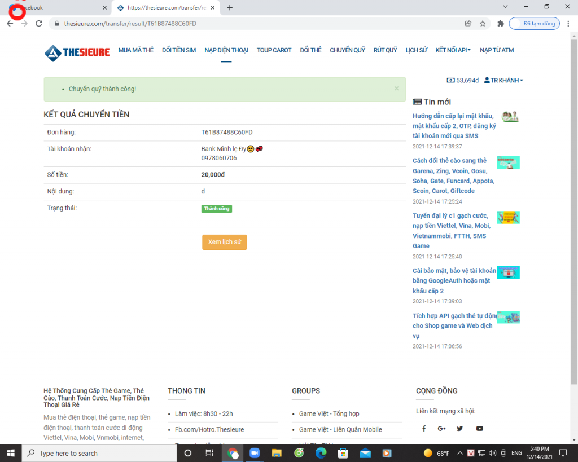
Task: Open the MUA MÃ THẺ menu item
Action: pos(135,50)
